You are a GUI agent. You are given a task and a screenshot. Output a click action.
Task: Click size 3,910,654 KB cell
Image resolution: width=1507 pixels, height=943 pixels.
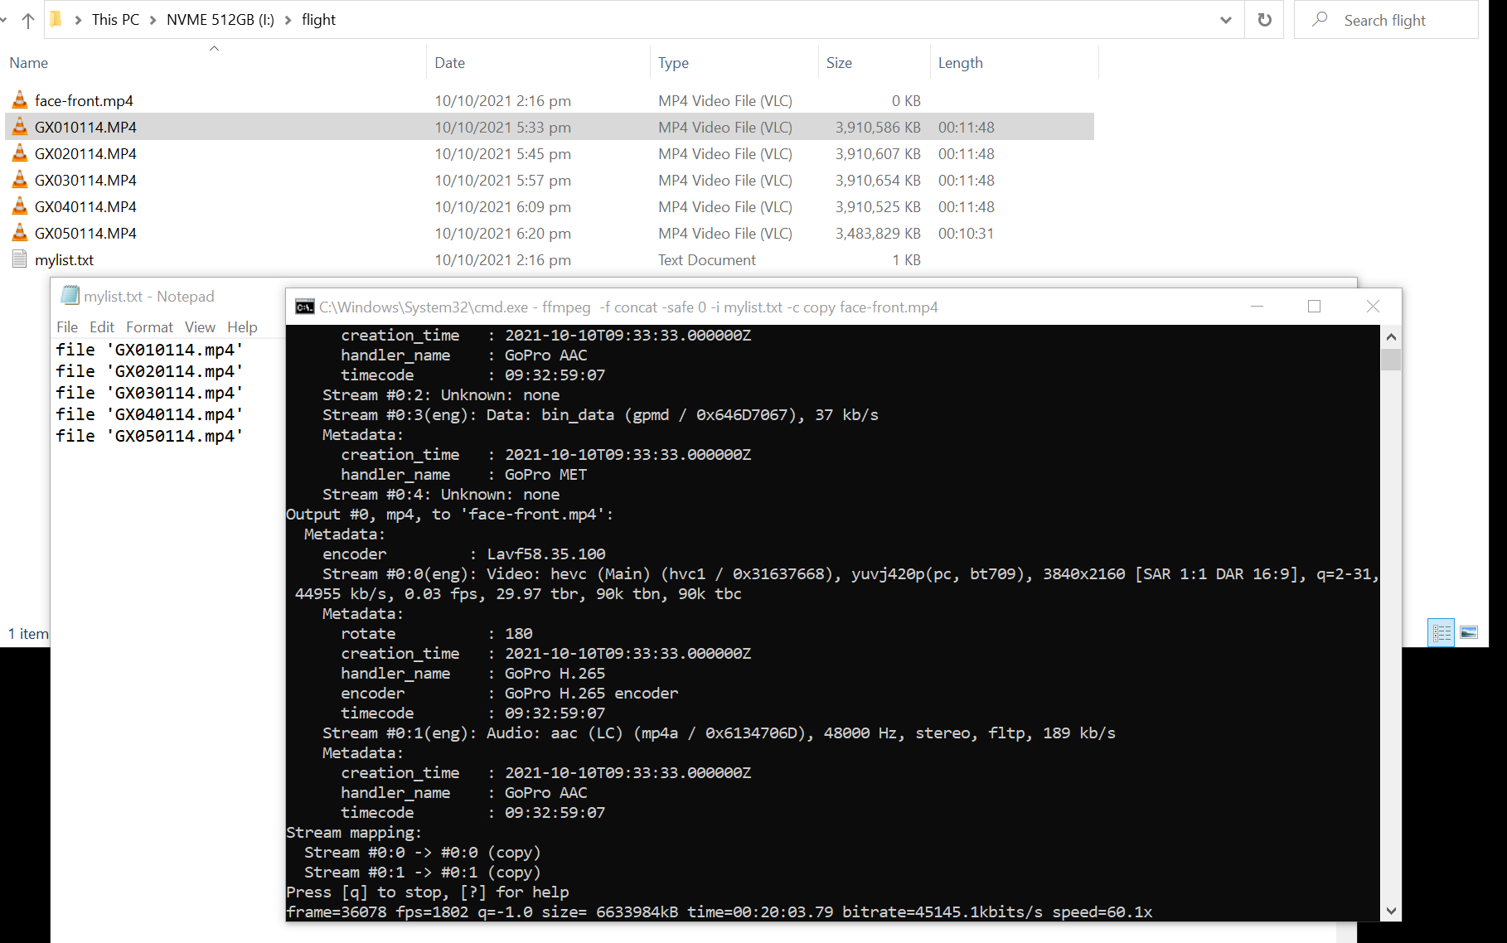(878, 180)
